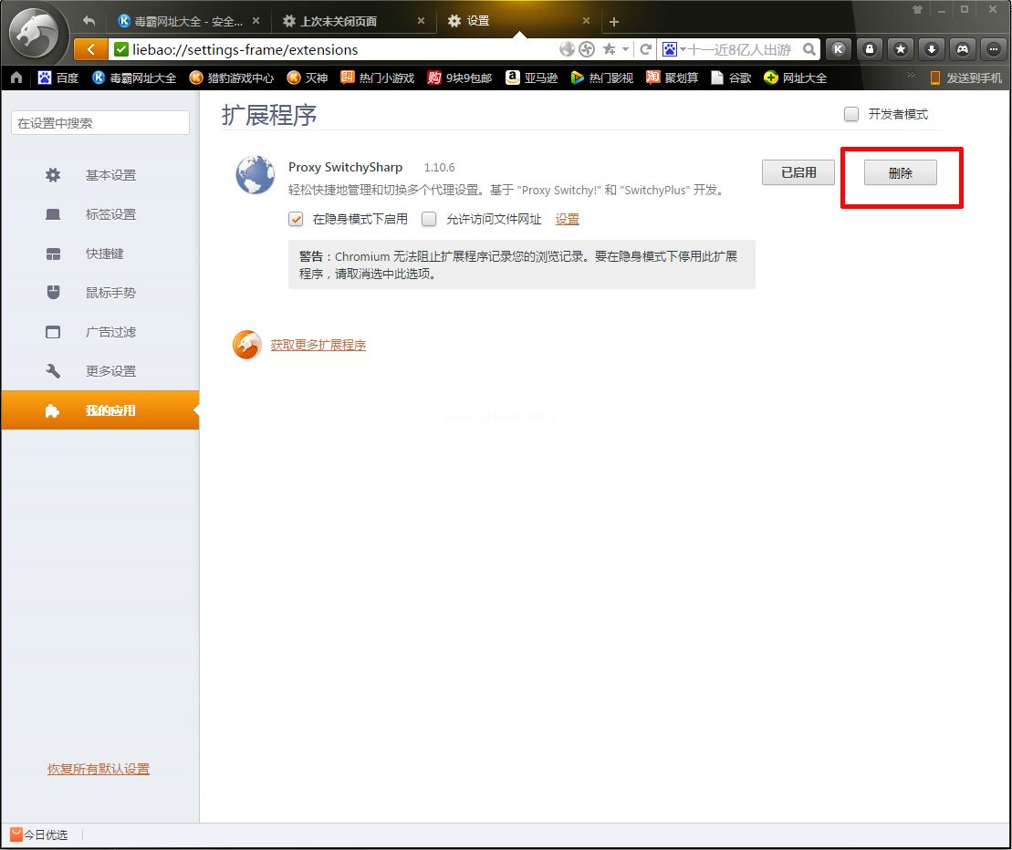The width and height of the screenshot is (1012, 850).
Task: Select 鼠标手势 in settings sidebar
Action: [111, 293]
